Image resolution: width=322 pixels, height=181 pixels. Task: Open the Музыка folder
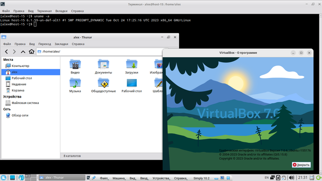point(75,85)
